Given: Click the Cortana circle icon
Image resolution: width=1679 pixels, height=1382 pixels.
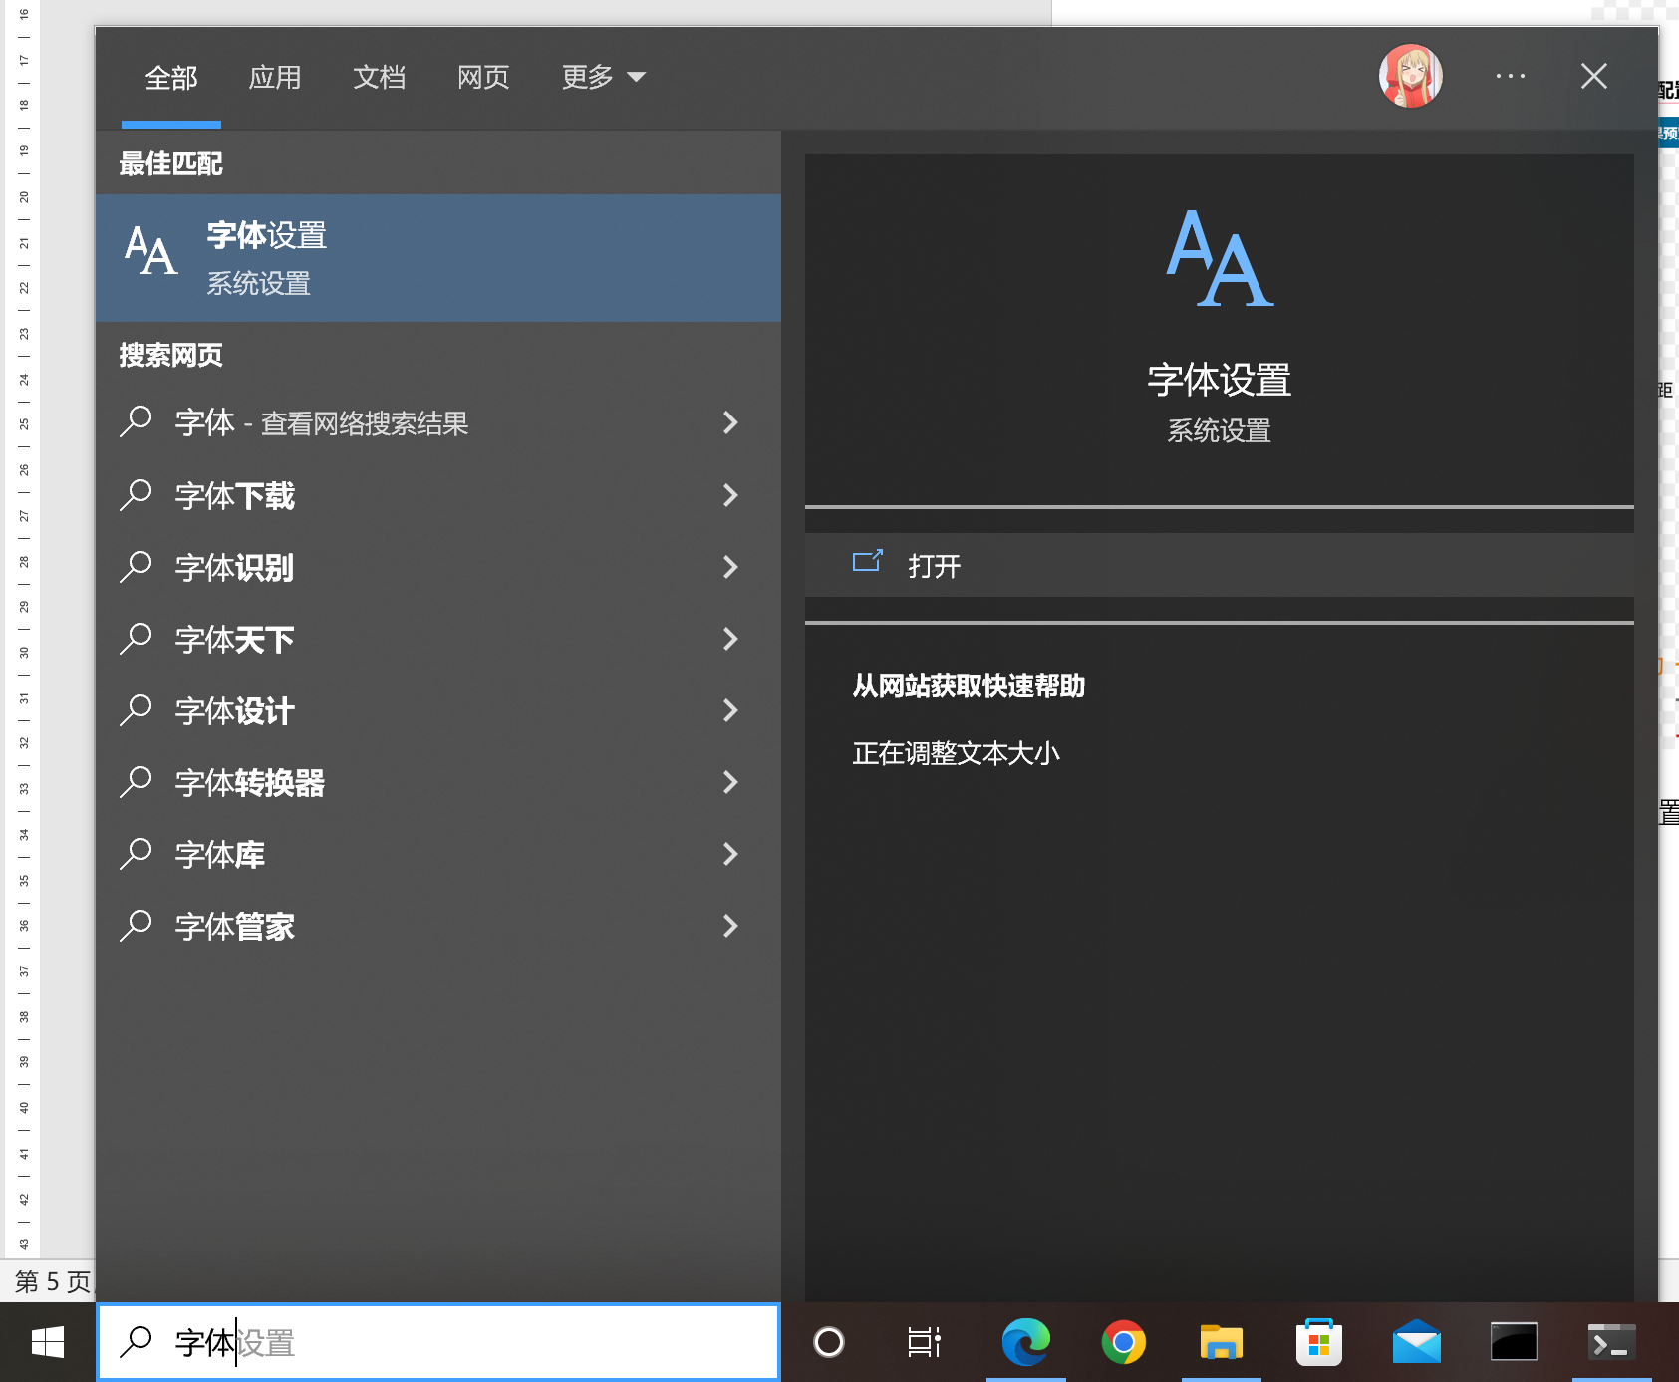Looking at the screenshot, I should click(829, 1342).
